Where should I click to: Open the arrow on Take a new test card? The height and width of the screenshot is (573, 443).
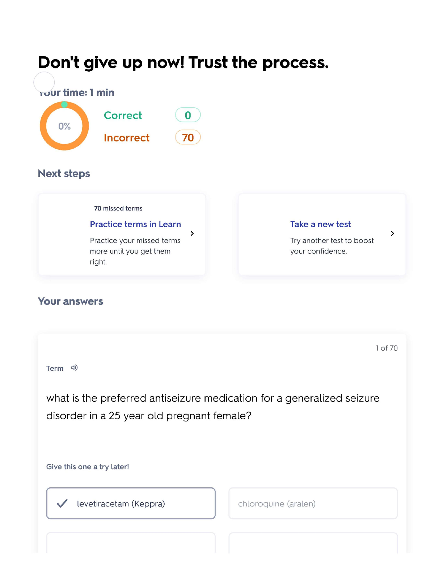[392, 234]
